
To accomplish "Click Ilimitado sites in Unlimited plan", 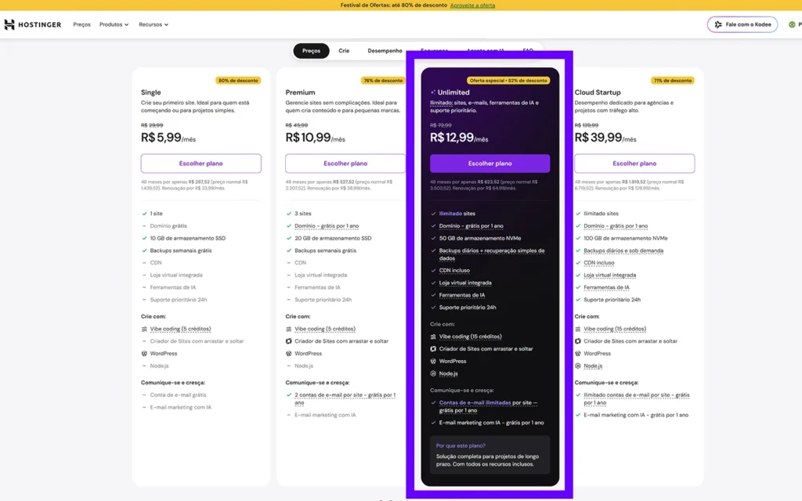I will [x=457, y=214].
